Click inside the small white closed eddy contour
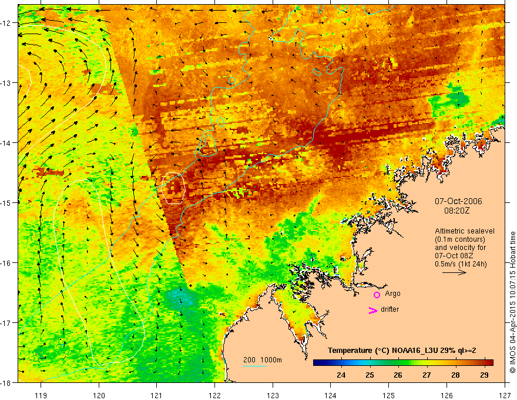Viewport: 517px width, 400px height. 173,188
